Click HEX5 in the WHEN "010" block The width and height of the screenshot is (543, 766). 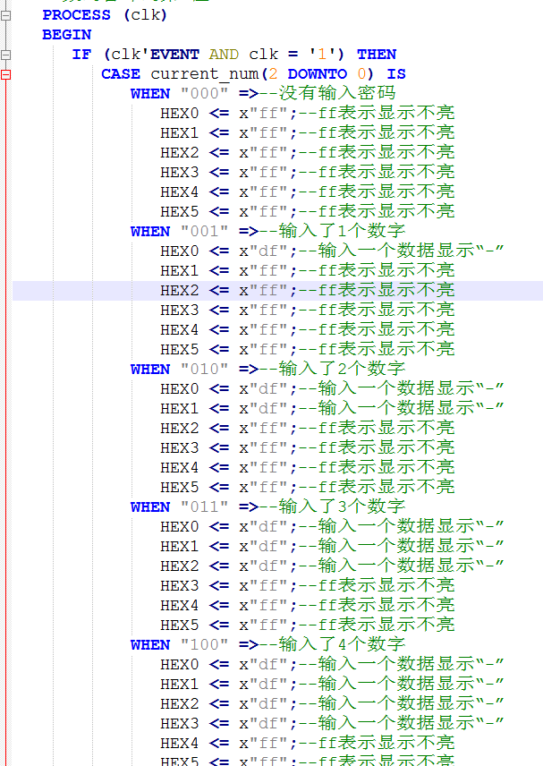pos(180,488)
